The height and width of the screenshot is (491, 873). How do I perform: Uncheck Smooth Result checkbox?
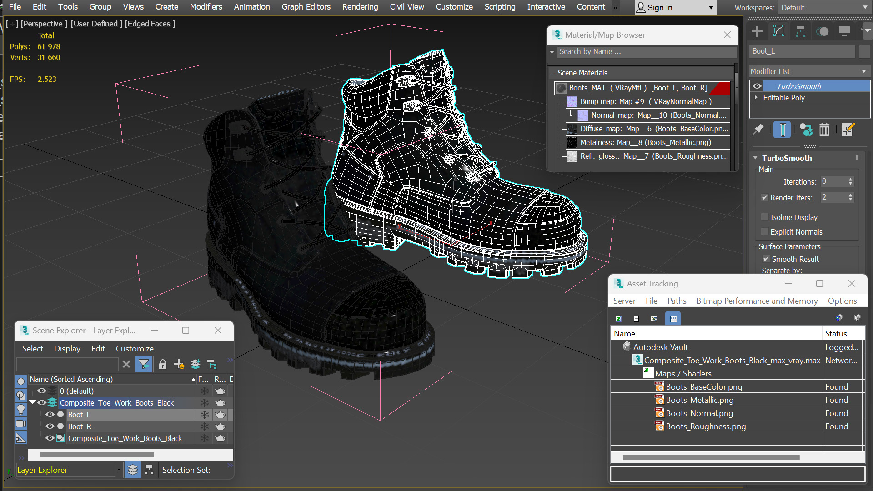tap(766, 259)
